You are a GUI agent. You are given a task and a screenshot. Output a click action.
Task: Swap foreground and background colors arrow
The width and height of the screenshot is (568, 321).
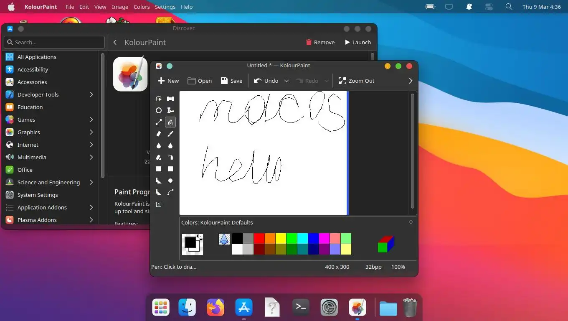[200, 237]
